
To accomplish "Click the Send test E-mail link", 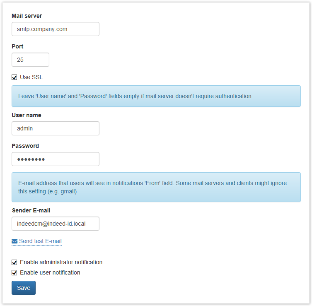I will pos(40,241).
